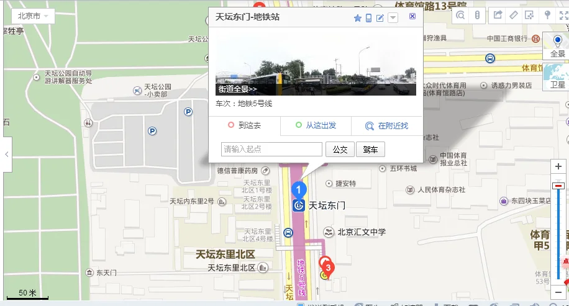Zoom in with the plus button
The height and width of the screenshot is (306, 569).
558,167
